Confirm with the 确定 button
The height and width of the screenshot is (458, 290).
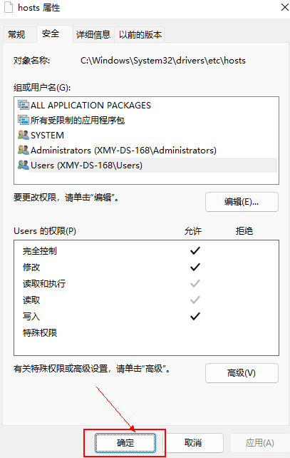pos(125,443)
